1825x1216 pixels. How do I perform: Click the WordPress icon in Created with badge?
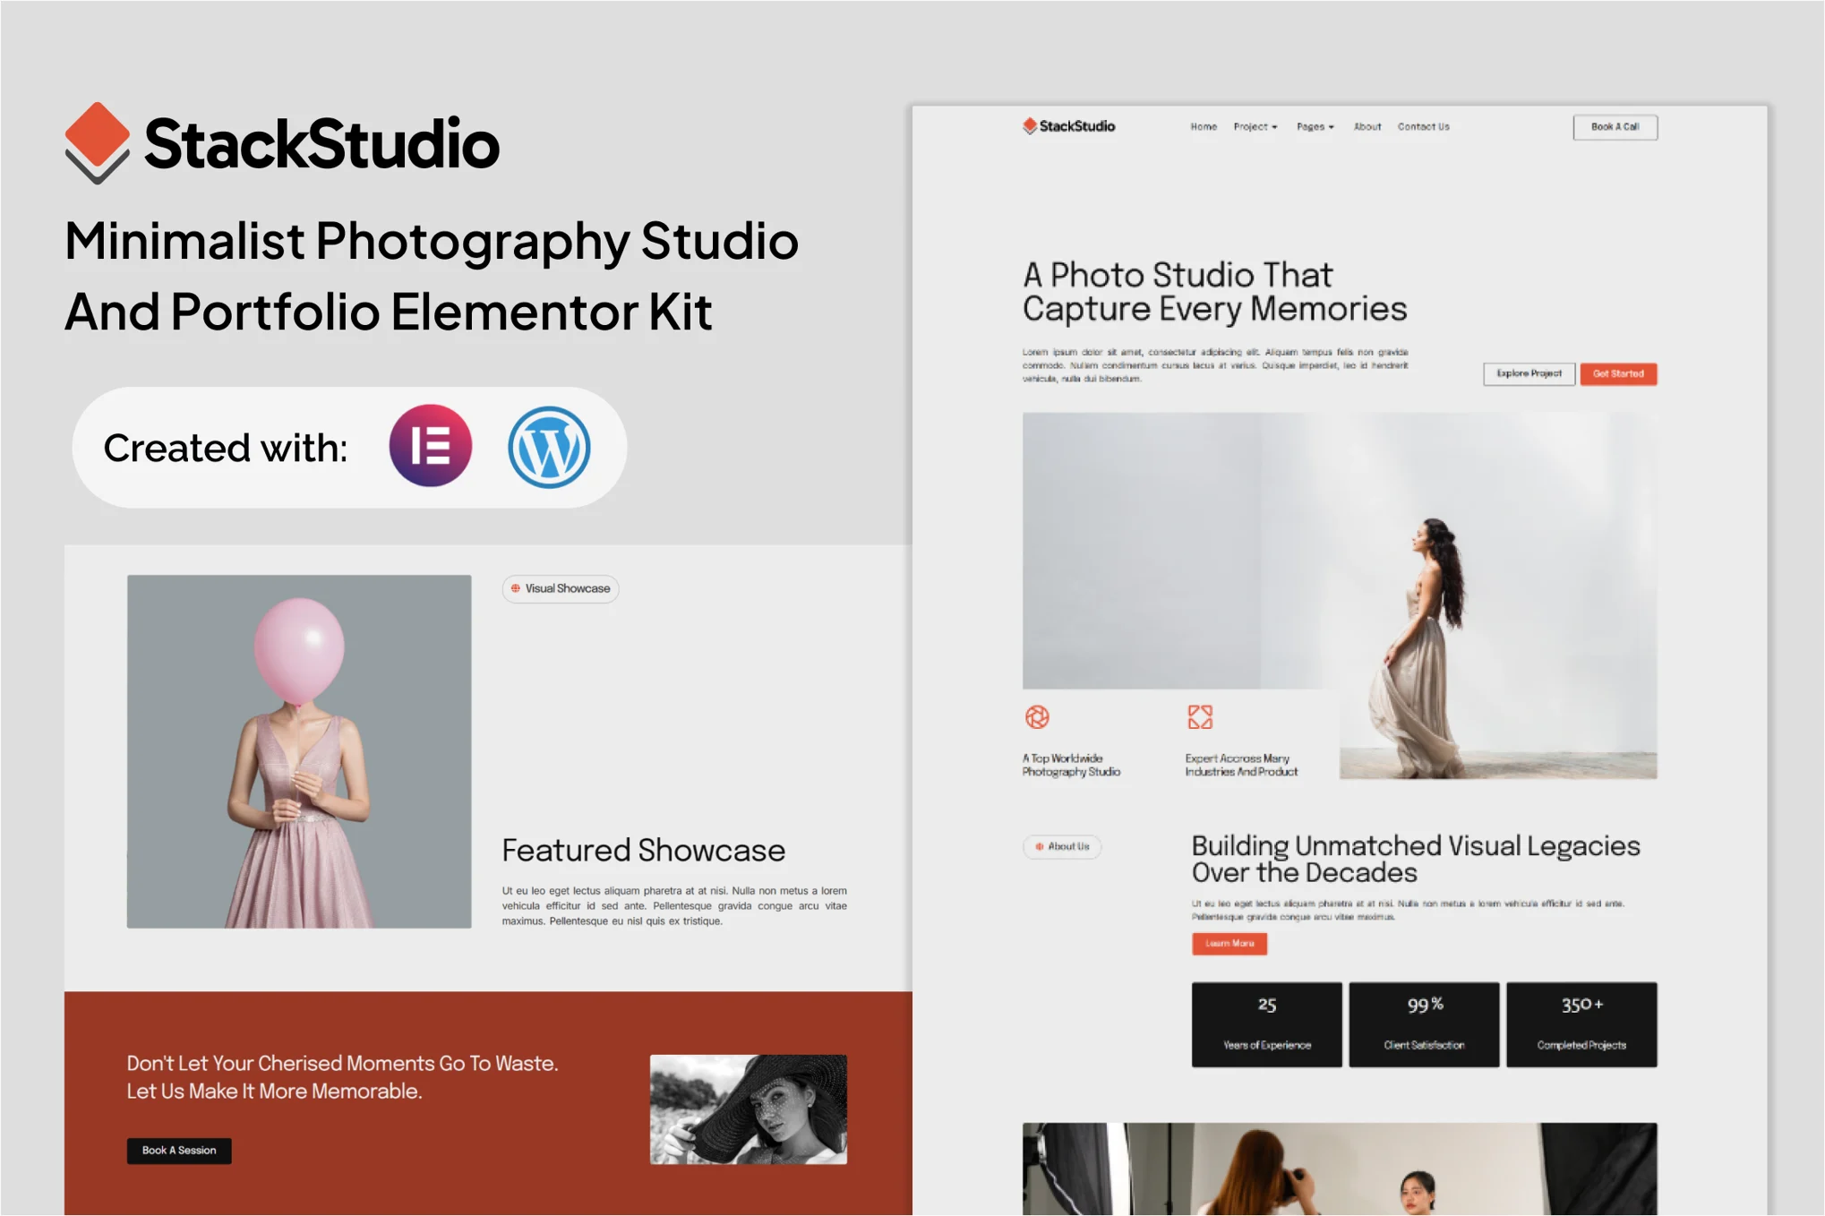point(549,447)
